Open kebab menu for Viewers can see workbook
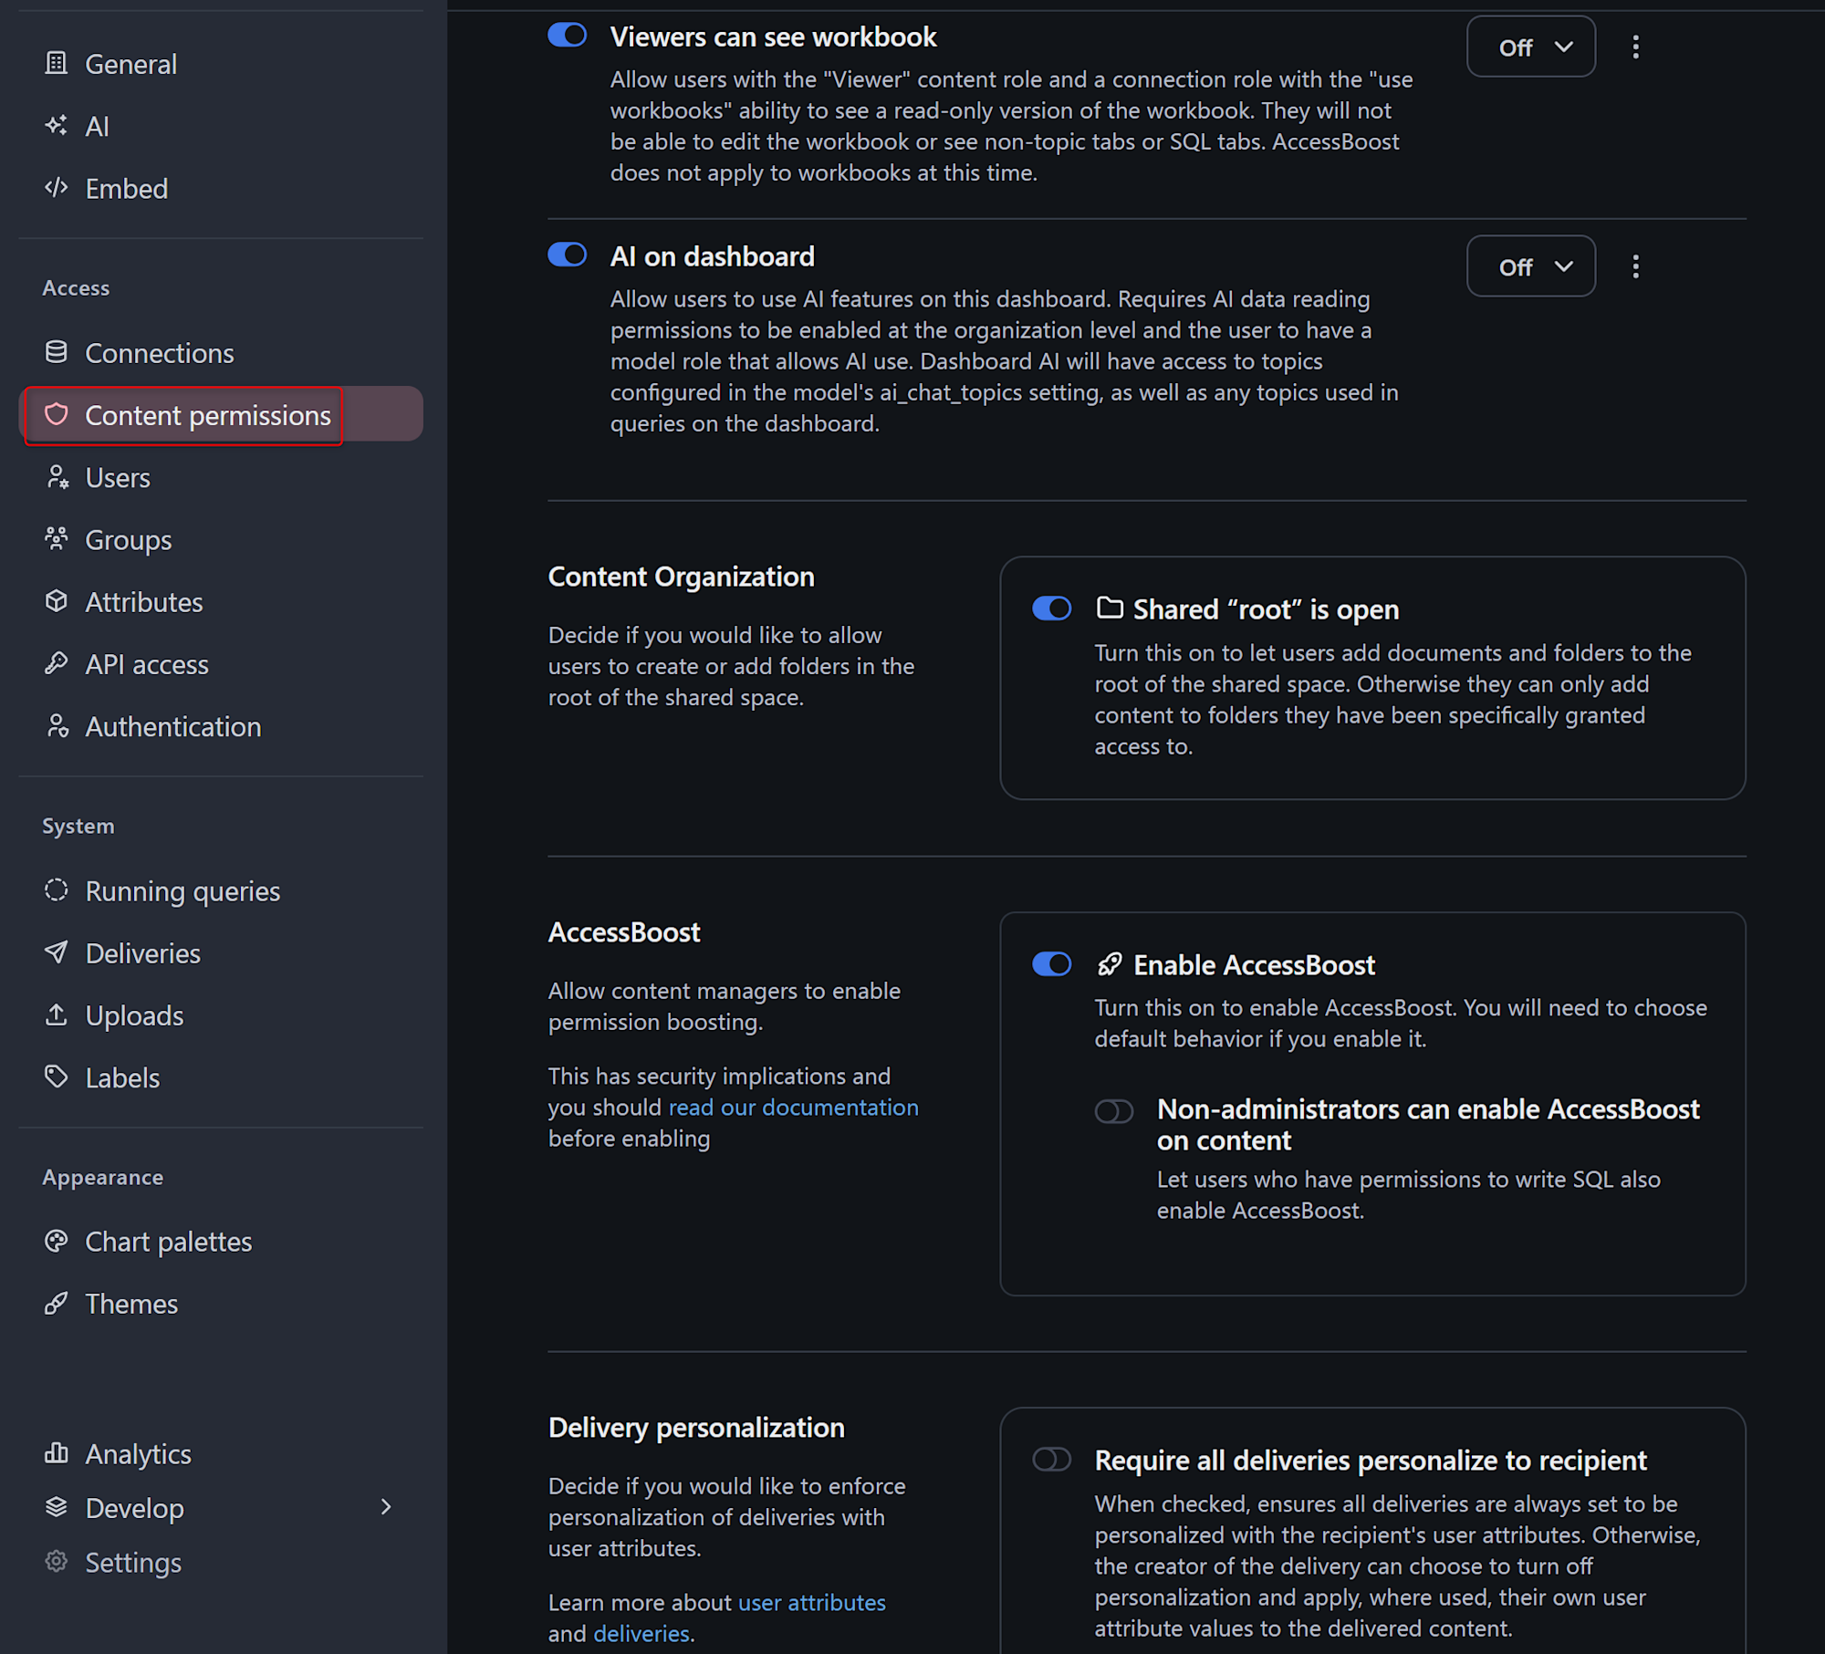The height and width of the screenshot is (1654, 1825). coord(1635,47)
